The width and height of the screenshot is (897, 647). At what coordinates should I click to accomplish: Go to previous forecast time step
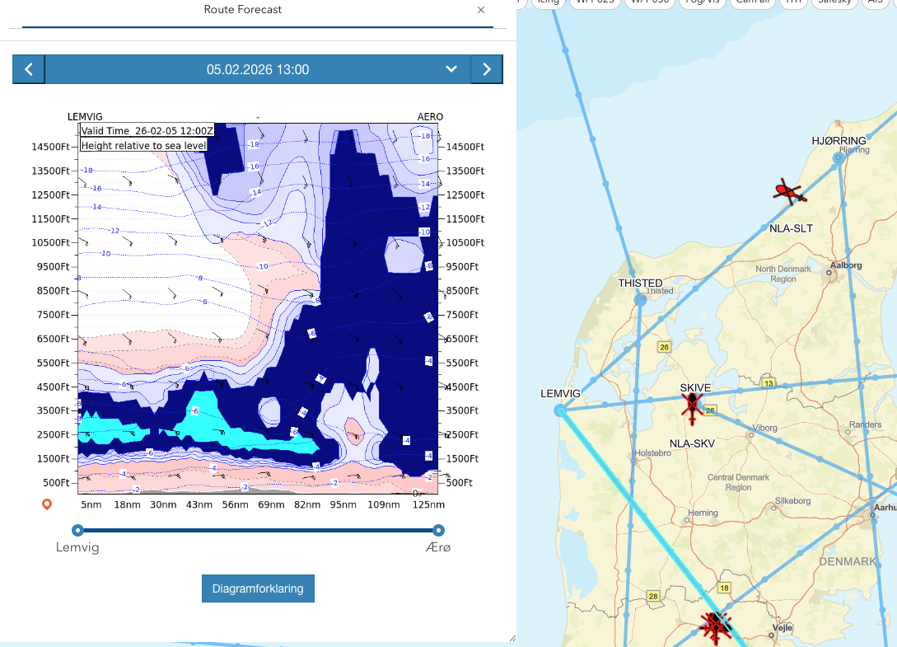[x=29, y=70]
